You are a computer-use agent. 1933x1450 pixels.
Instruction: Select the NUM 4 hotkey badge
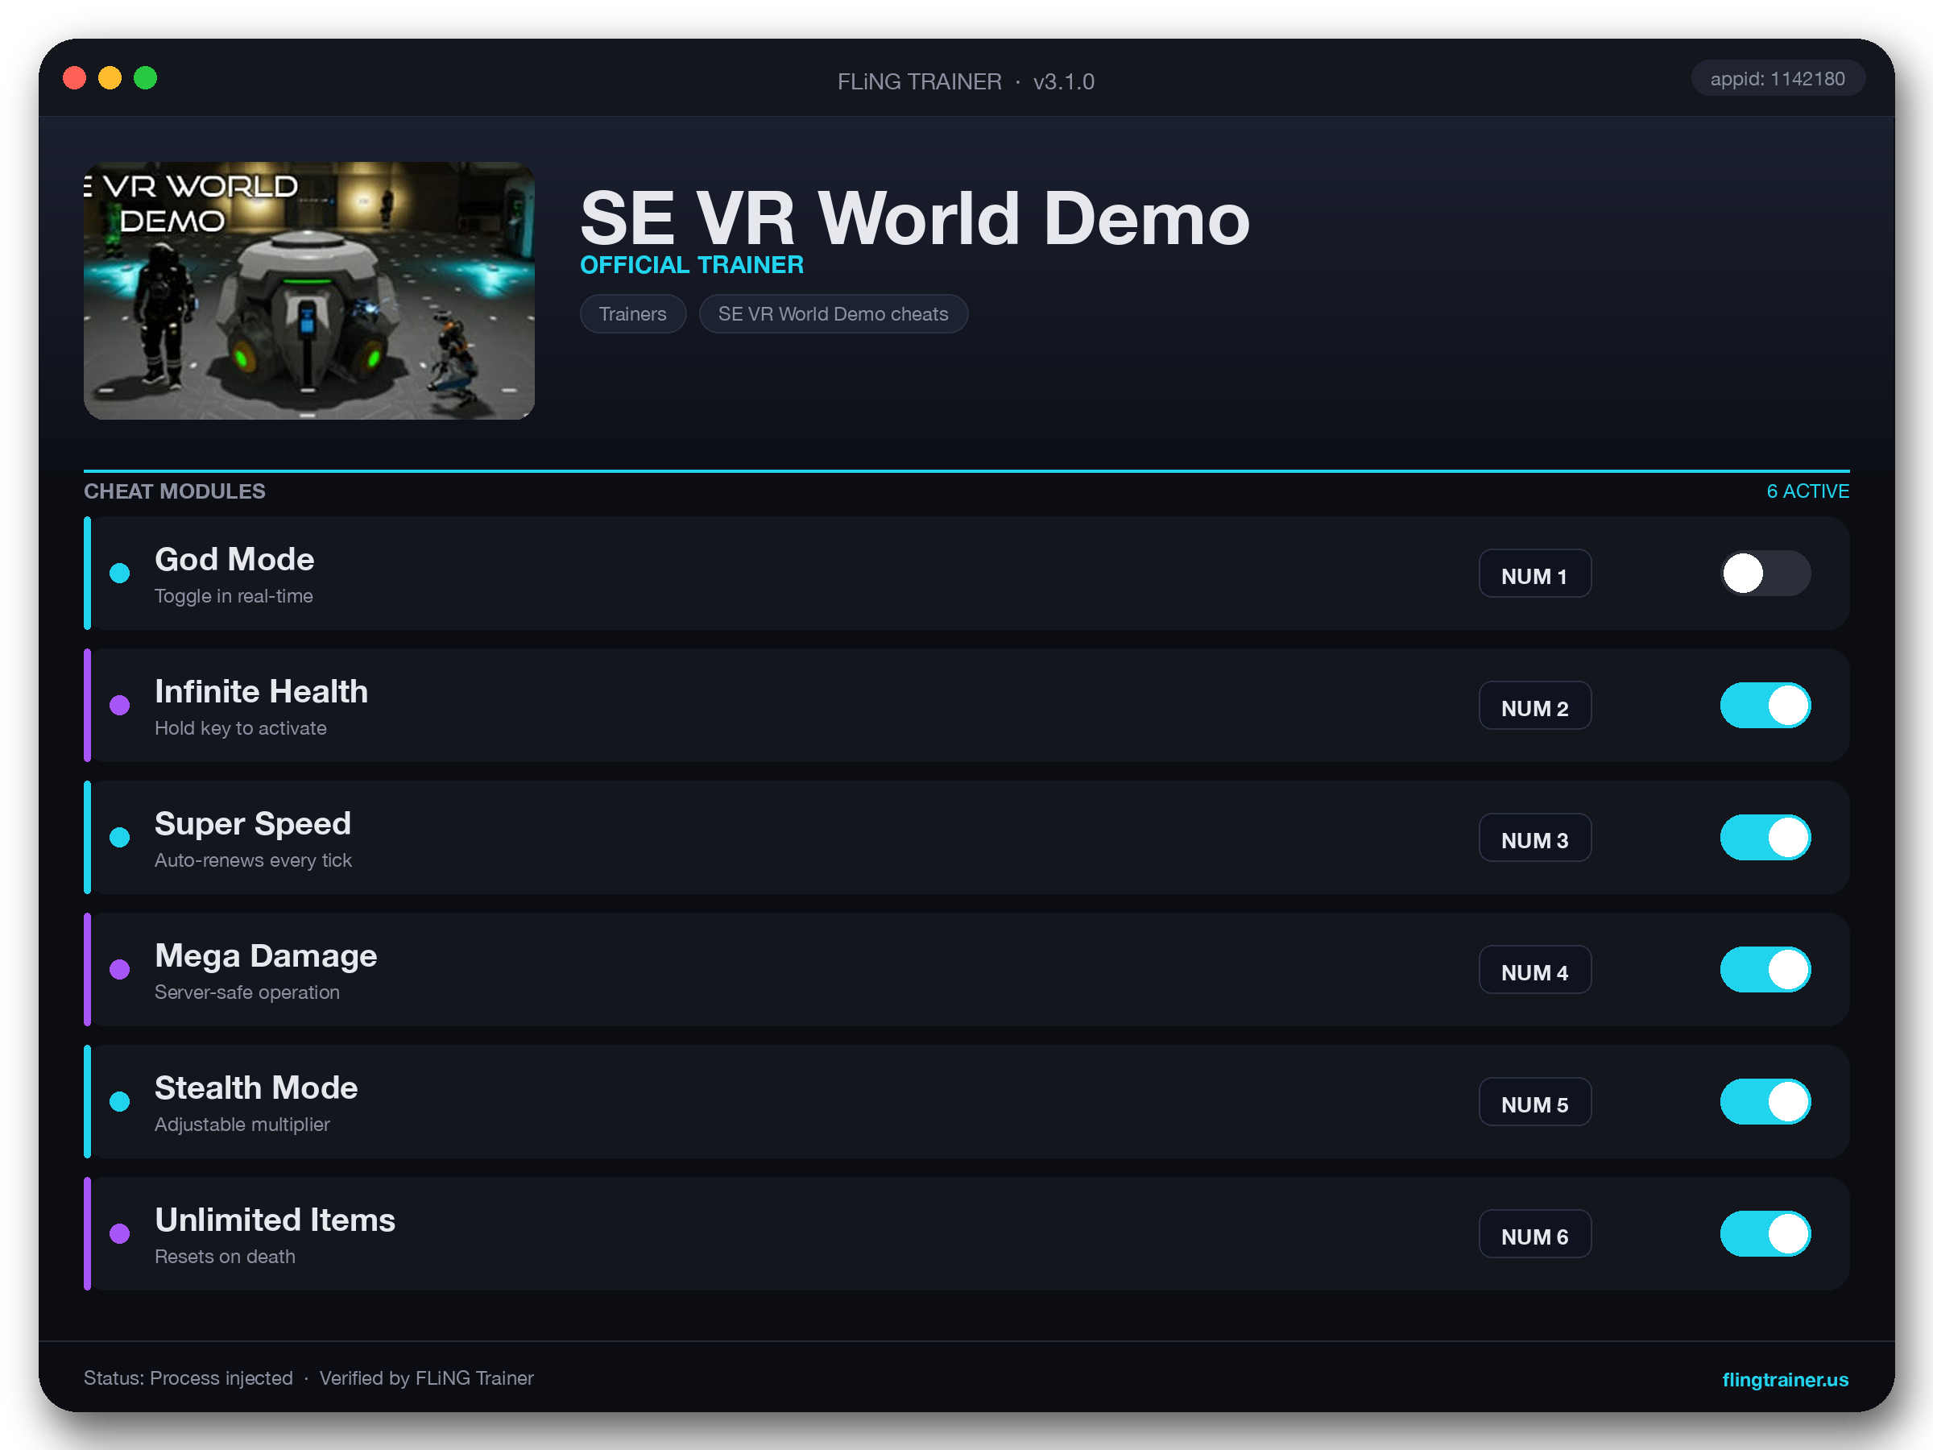1534,970
